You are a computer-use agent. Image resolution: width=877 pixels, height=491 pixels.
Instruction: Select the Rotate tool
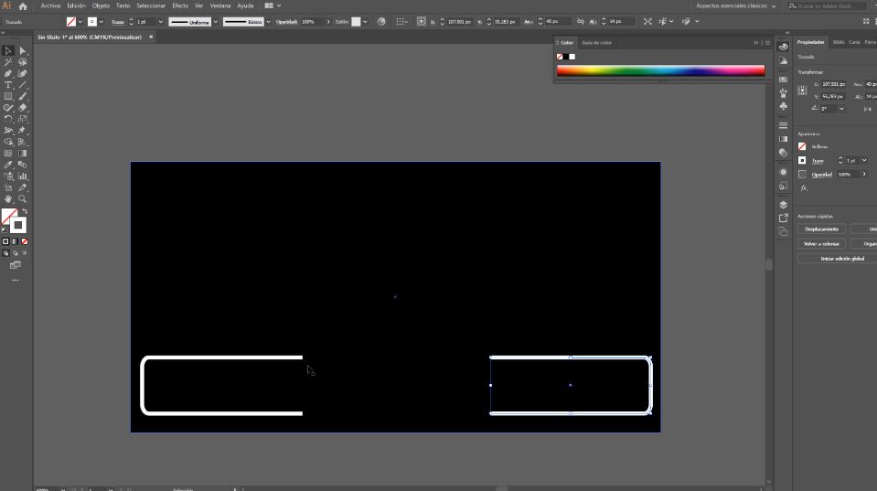8,119
